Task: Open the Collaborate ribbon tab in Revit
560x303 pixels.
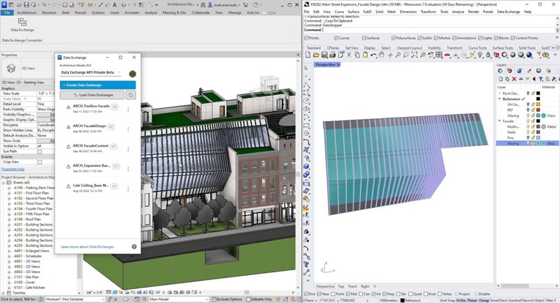Action: click(x=200, y=13)
